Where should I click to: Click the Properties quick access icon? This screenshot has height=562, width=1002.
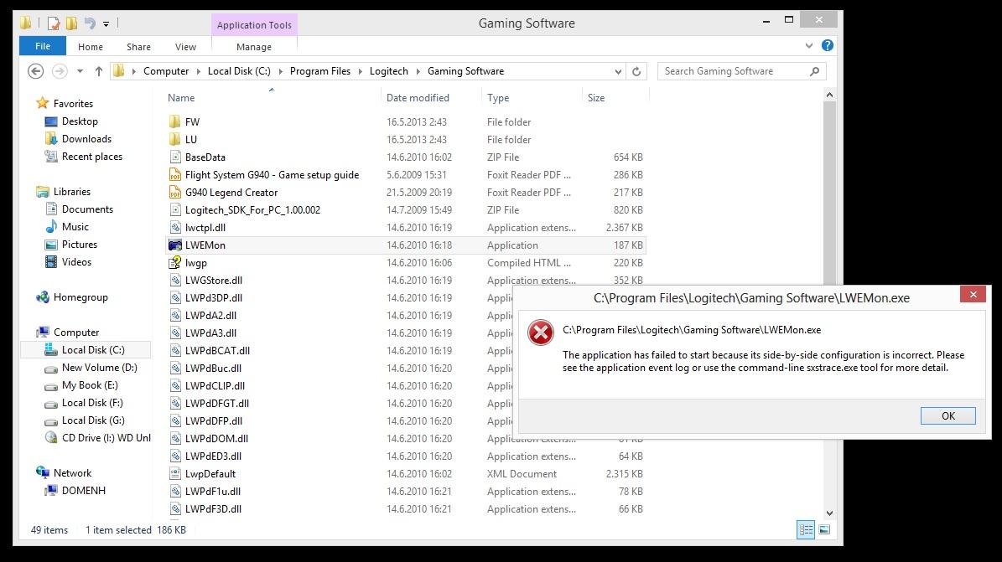click(54, 23)
